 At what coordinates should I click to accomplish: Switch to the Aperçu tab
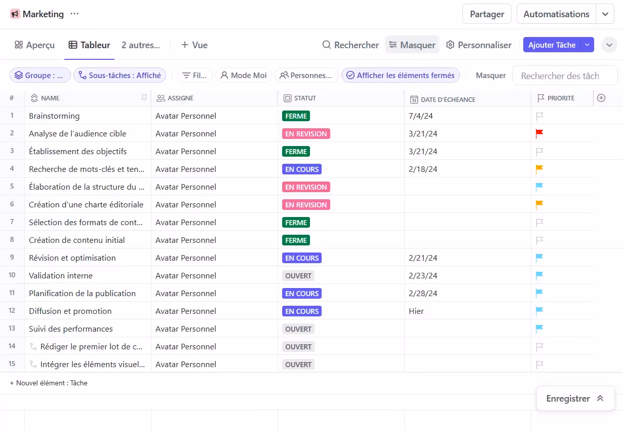[34, 45]
